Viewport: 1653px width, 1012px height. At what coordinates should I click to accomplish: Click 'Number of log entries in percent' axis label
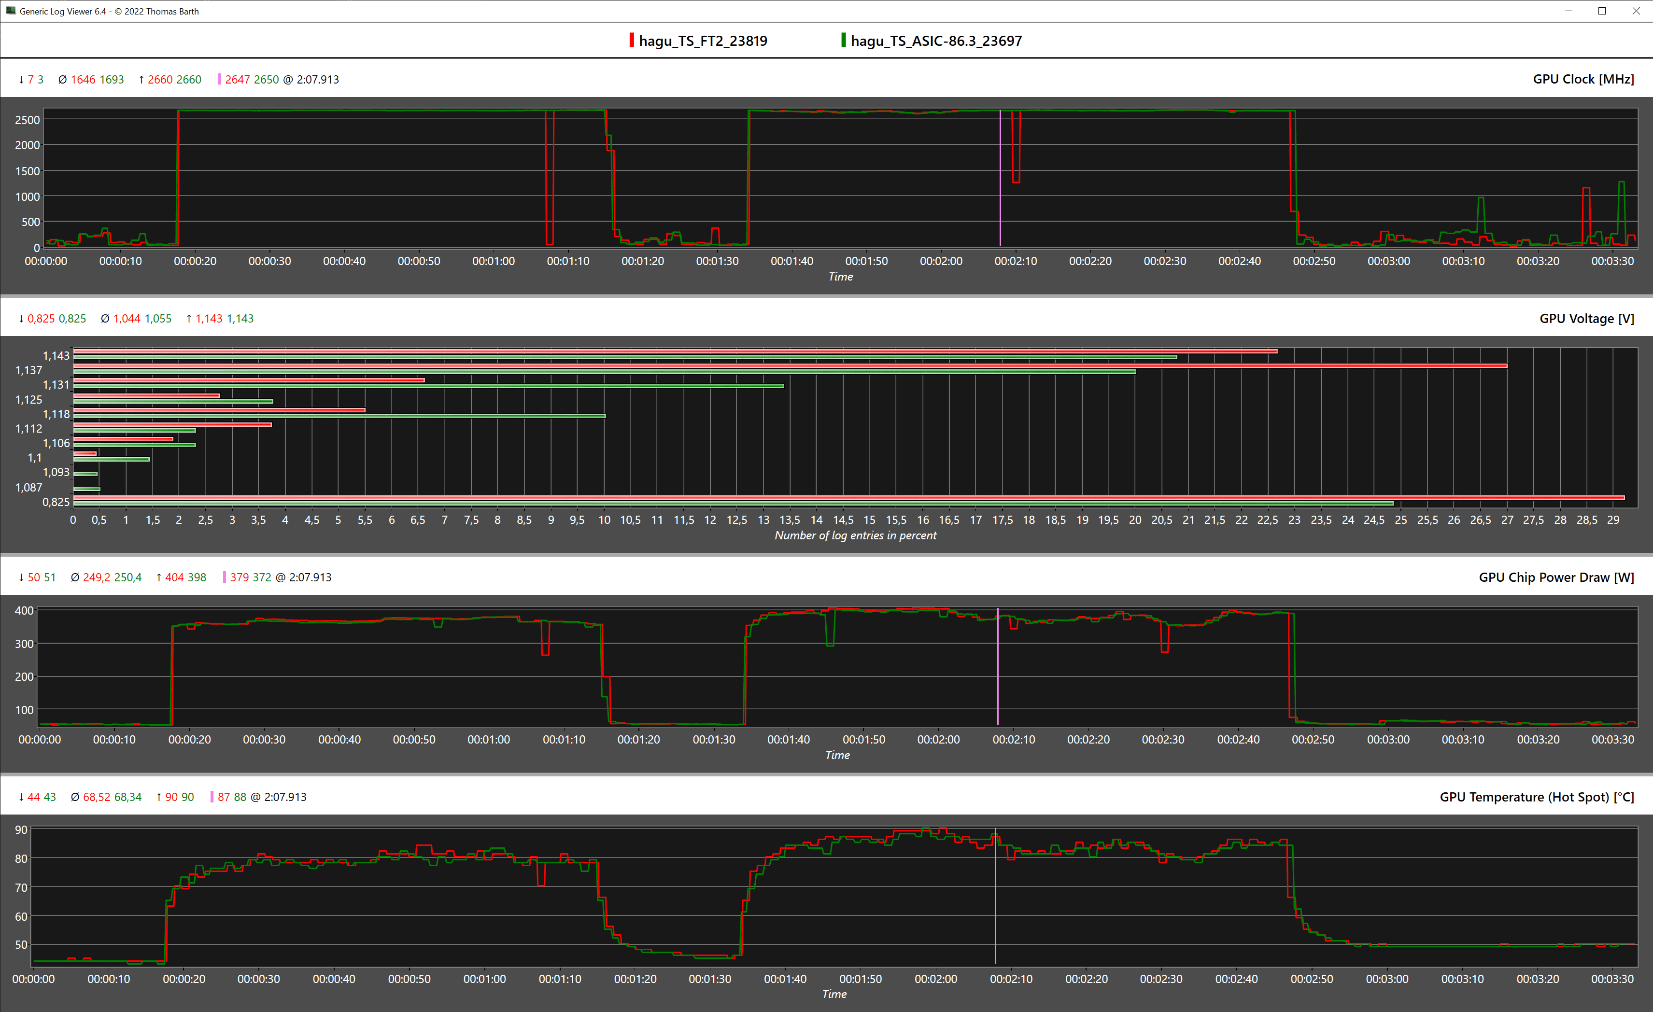(855, 535)
